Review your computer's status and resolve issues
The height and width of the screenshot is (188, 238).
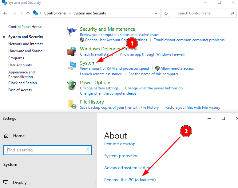[x=120, y=35]
